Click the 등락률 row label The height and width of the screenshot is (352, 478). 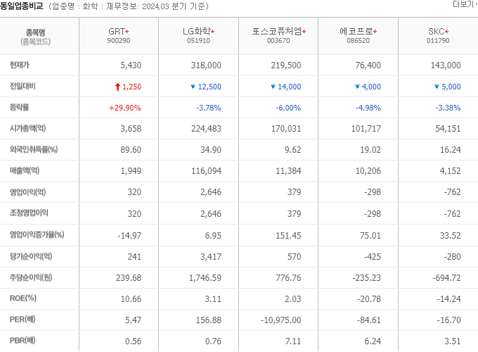(20, 107)
